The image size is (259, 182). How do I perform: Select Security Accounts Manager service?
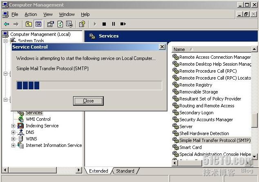(x=206, y=120)
